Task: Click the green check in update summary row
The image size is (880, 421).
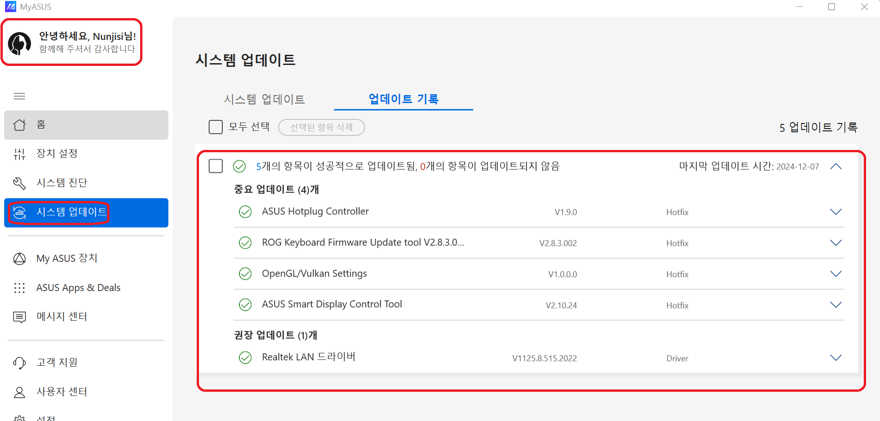Action: (x=239, y=166)
